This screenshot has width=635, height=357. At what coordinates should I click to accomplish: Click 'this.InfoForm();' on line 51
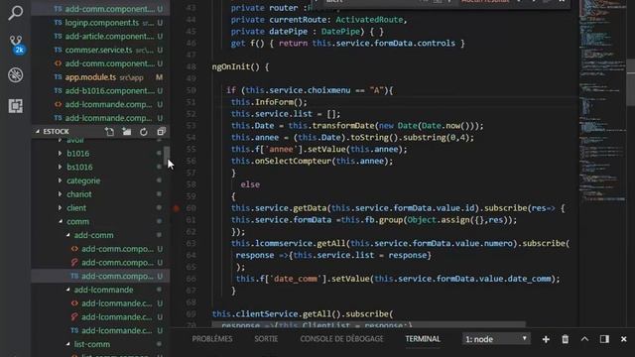click(x=269, y=102)
